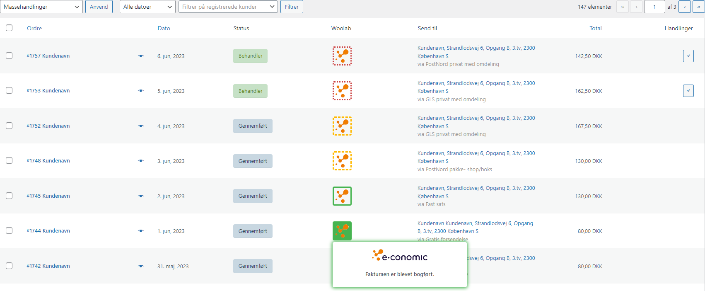Open the Massehandlinger bulk actions dropdown
The image size is (705, 291).
[x=41, y=7]
